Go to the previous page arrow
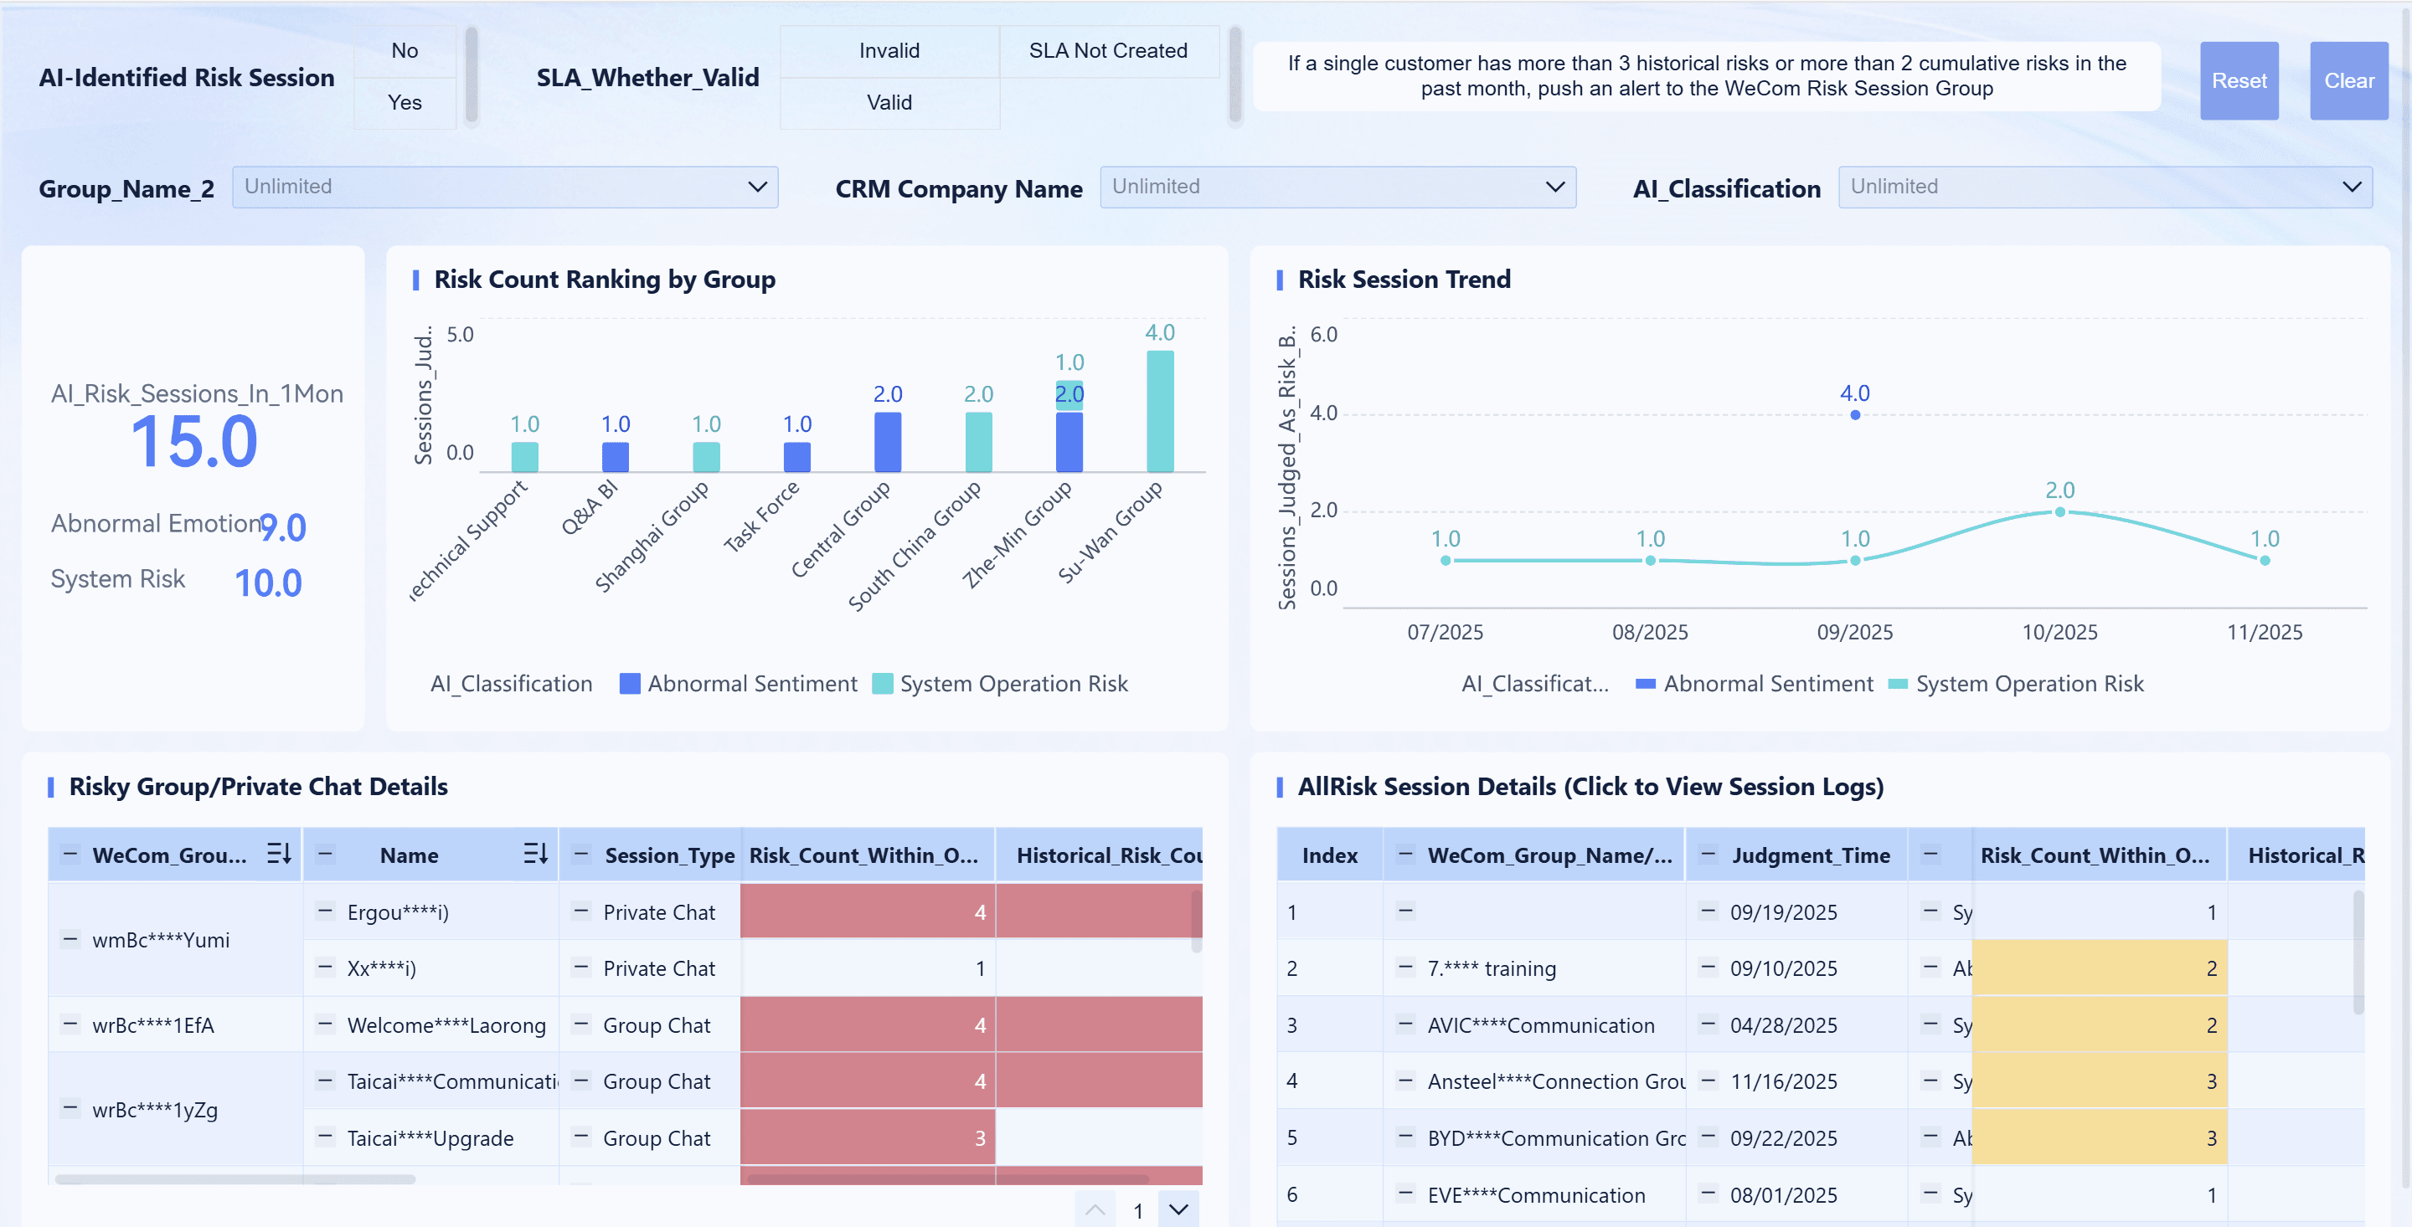This screenshot has width=2412, height=1227. (1095, 1209)
